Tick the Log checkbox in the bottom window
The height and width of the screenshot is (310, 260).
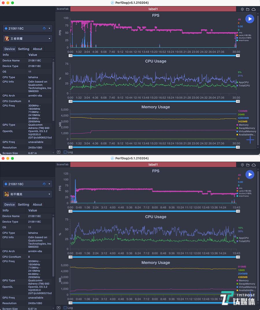tap(65, 308)
